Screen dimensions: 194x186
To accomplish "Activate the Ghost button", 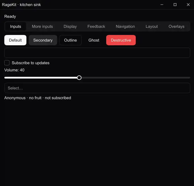I will 94,40.
